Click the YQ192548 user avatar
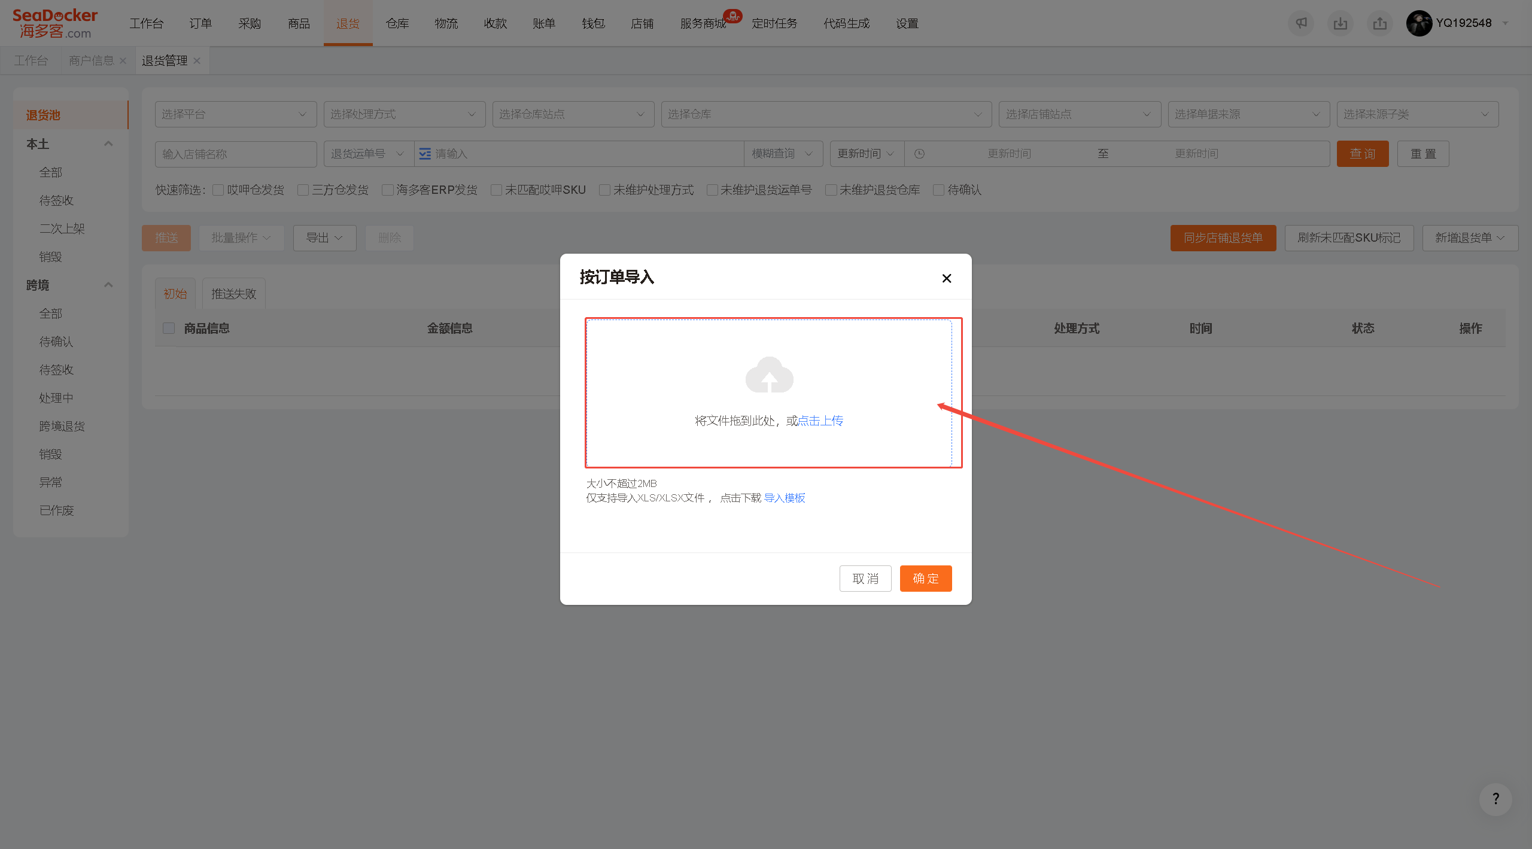 pos(1419,23)
